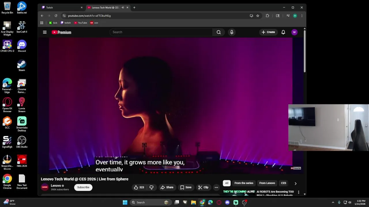Select the From the series chip

click(x=244, y=183)
